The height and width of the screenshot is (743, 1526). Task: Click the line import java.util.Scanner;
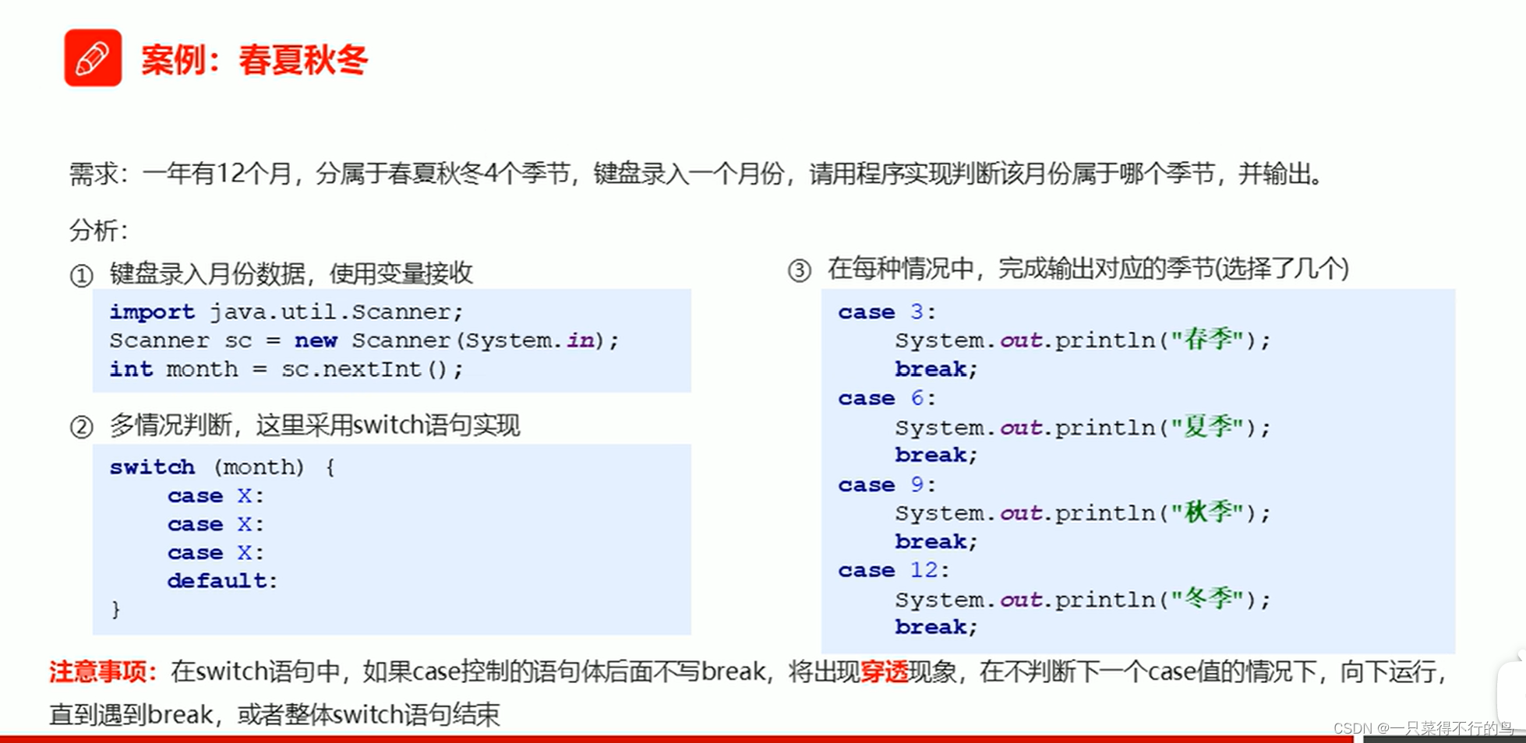coord(286,312)
